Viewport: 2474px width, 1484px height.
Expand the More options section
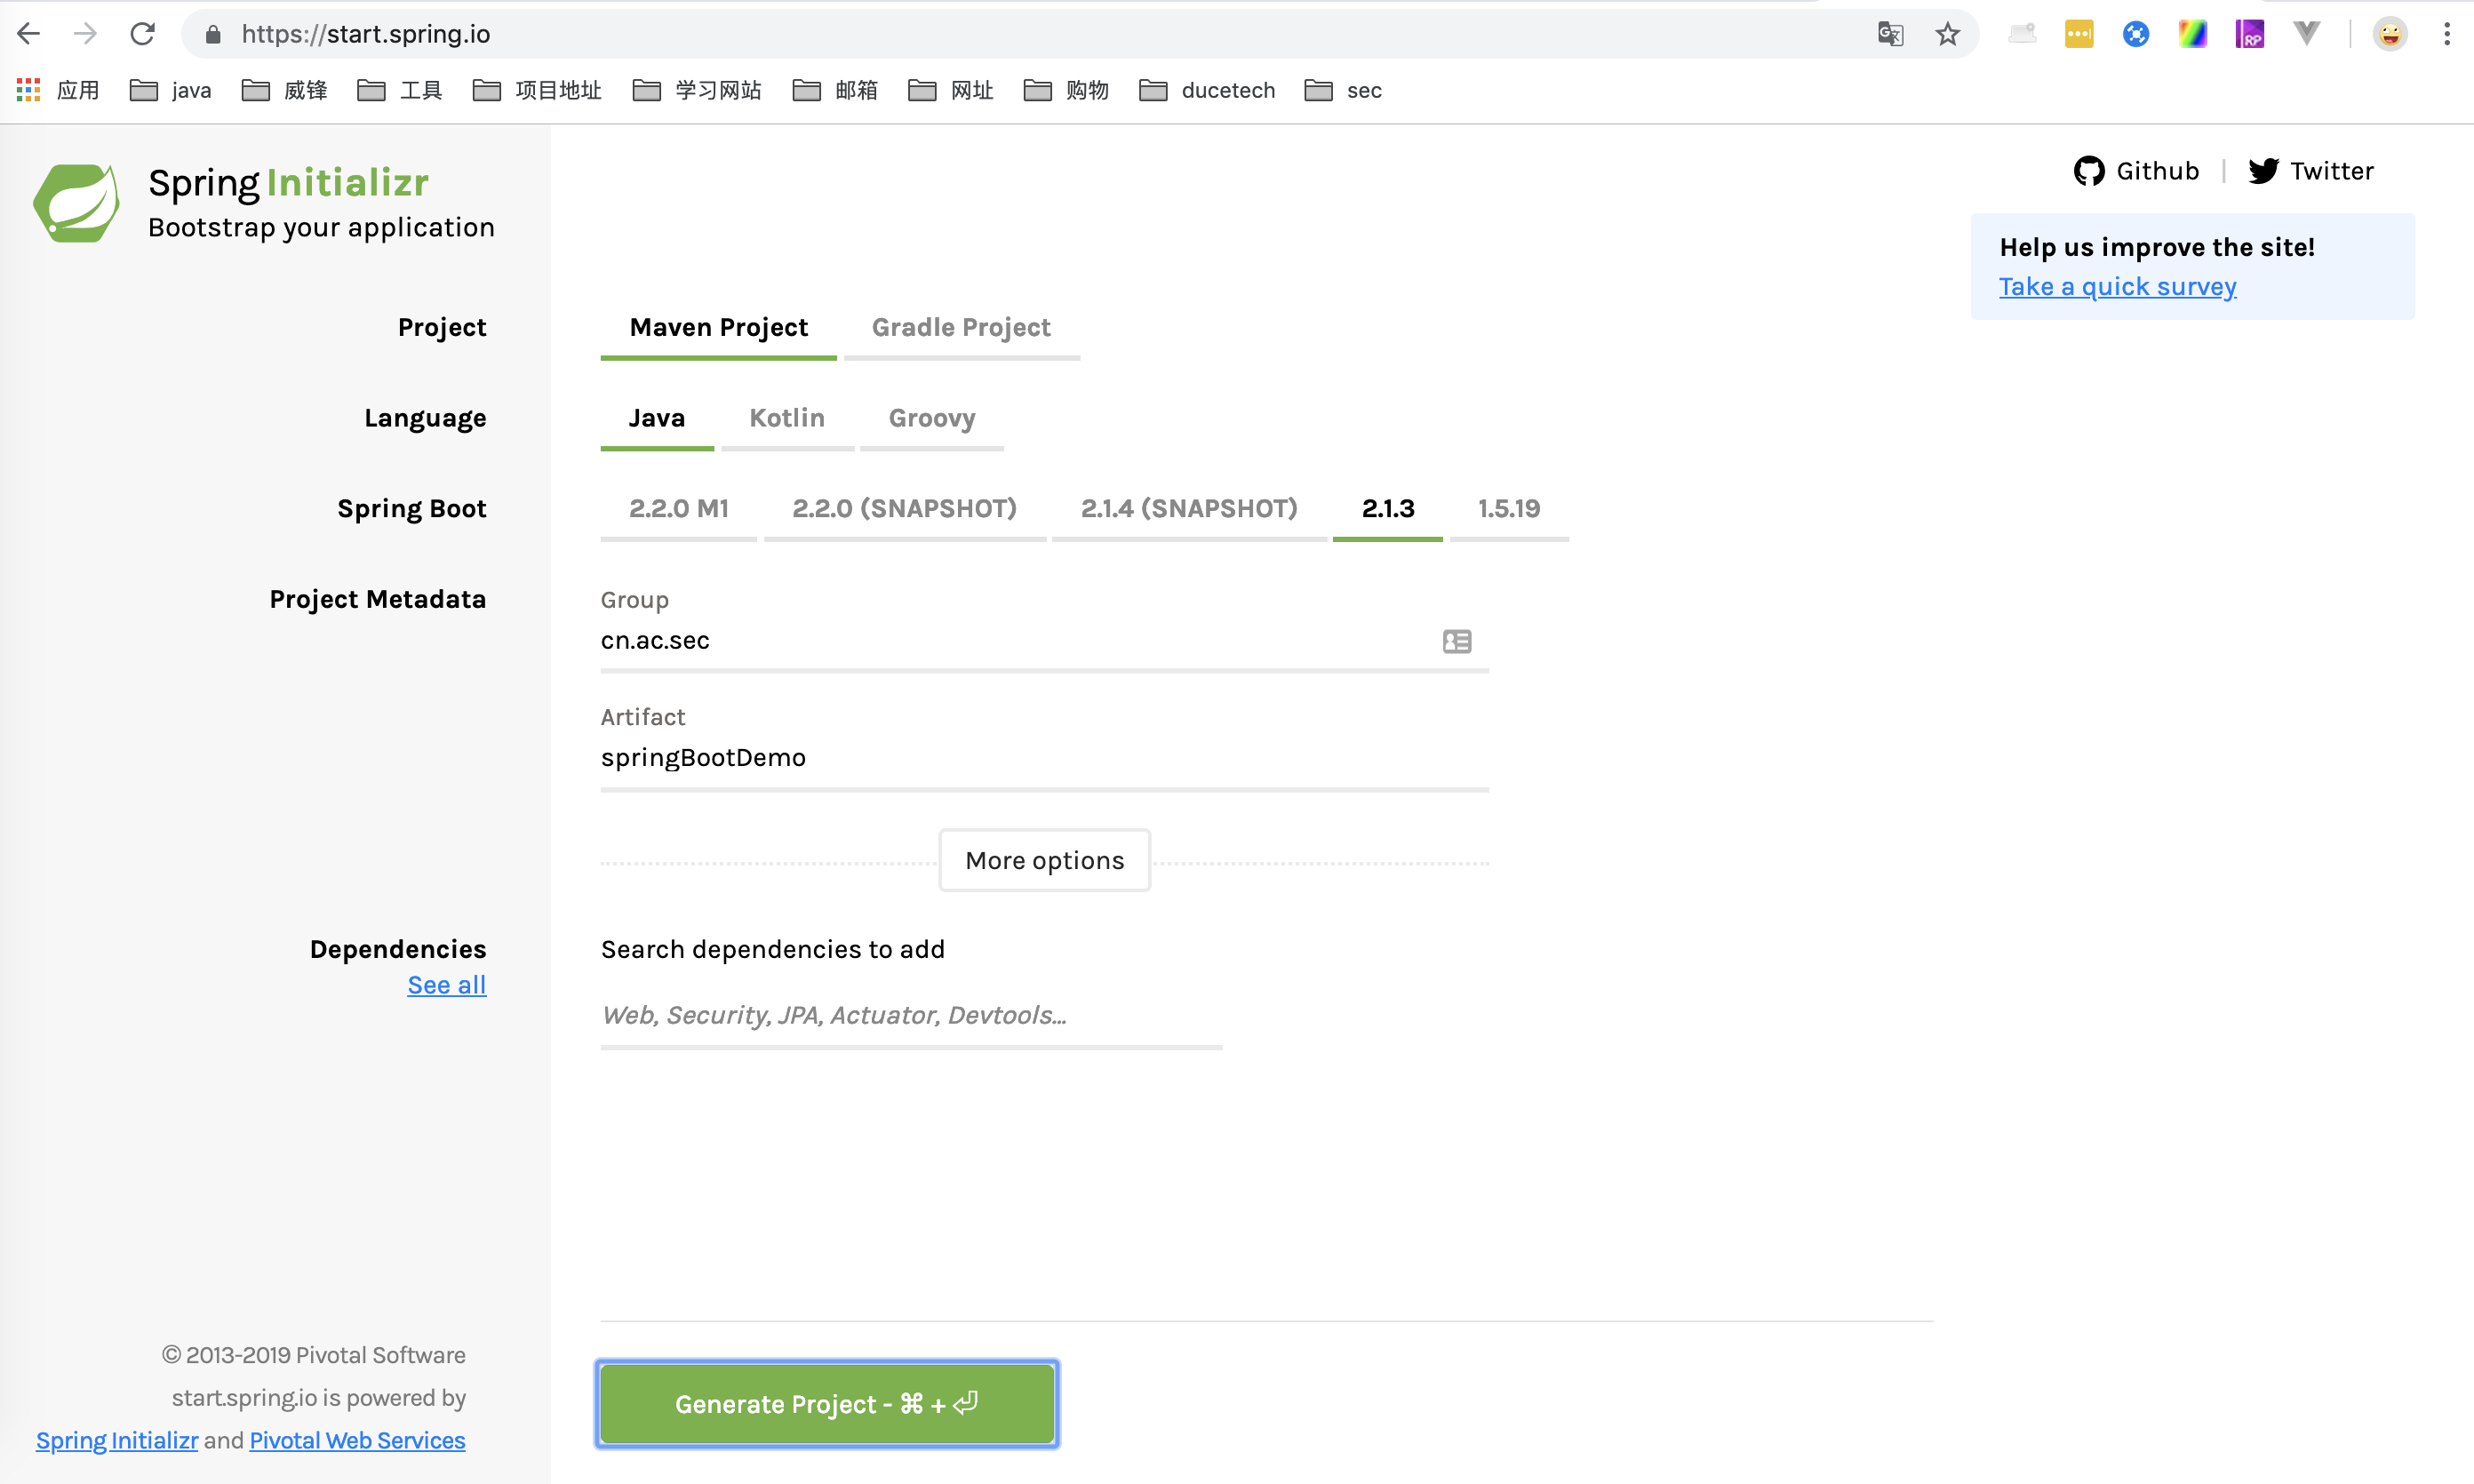1044,860
